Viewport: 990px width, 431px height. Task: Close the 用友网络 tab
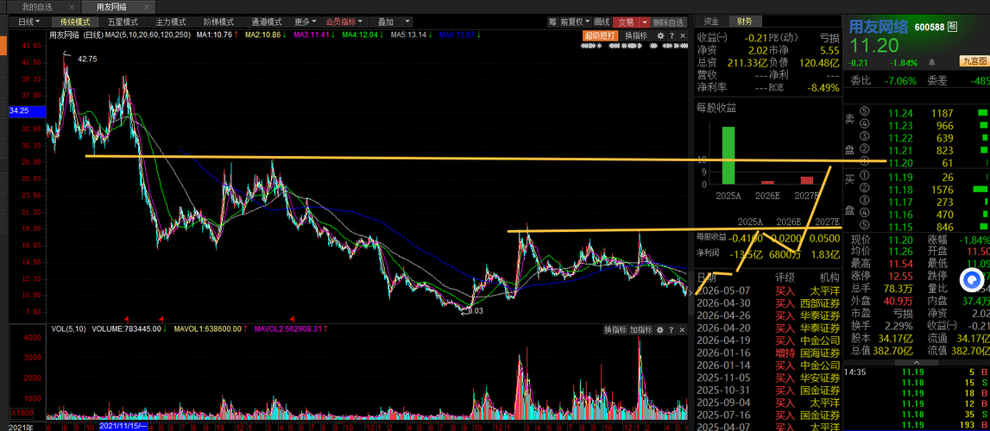[x=148, y=8]
